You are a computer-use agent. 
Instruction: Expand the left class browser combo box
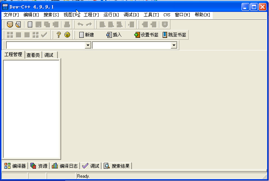[88, 45]
